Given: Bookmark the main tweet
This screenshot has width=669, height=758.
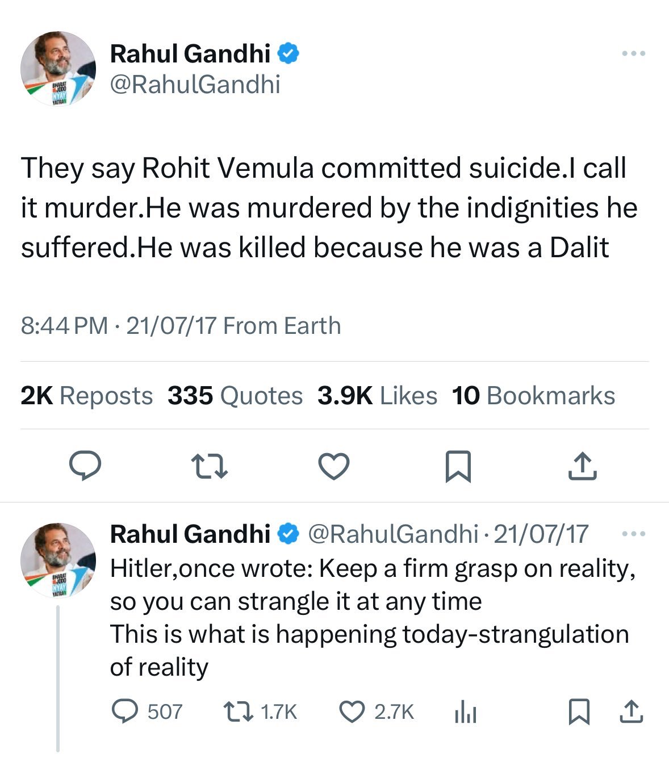Looking at the screenshot, I should (x=458, y=466).
